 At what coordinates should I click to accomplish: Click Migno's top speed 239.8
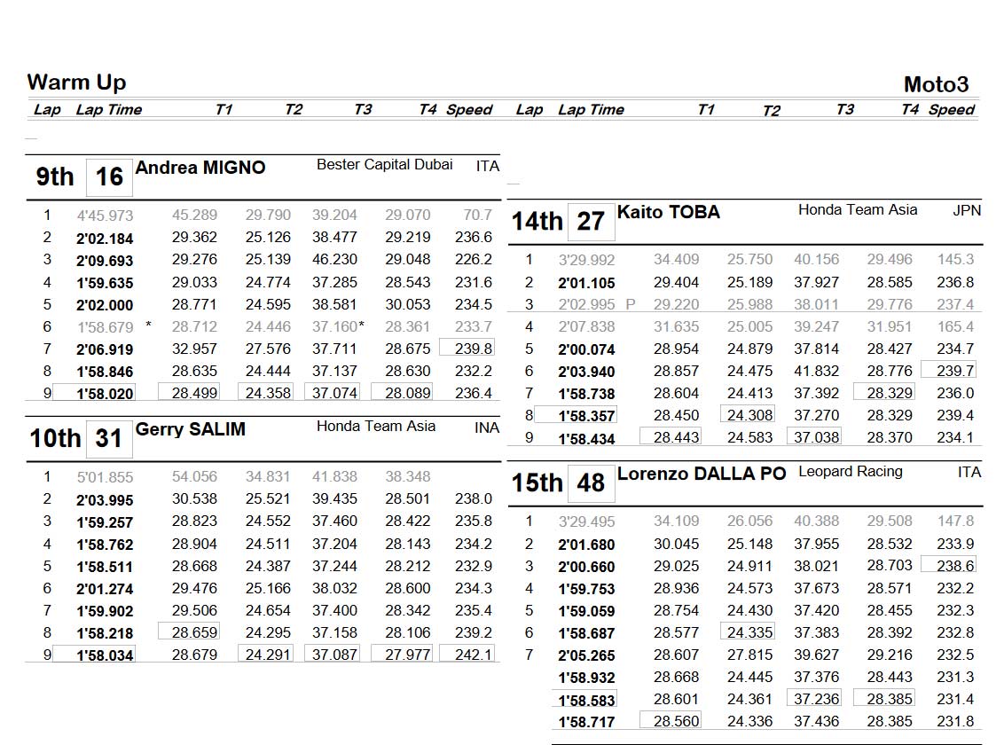[473, 349]
